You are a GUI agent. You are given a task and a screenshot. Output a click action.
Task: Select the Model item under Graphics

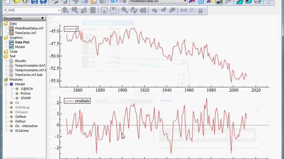(x=20, y=47)
